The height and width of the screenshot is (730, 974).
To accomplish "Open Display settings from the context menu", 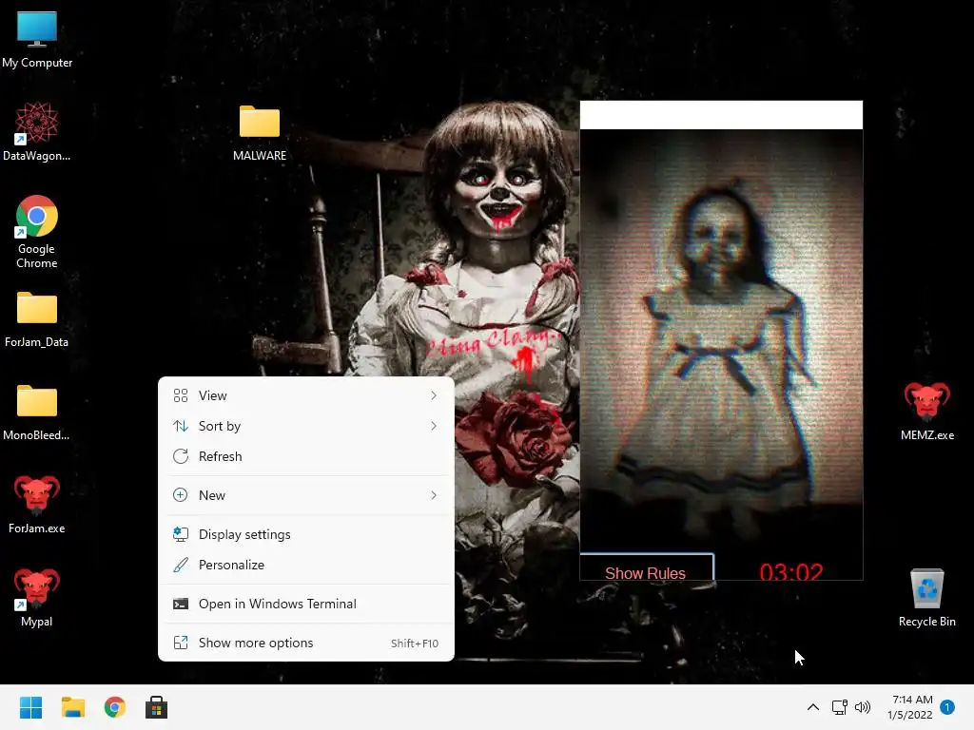I will (x=306, y=534).
